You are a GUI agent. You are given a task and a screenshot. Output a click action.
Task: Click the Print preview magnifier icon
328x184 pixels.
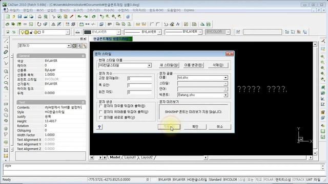pos(46,16)
